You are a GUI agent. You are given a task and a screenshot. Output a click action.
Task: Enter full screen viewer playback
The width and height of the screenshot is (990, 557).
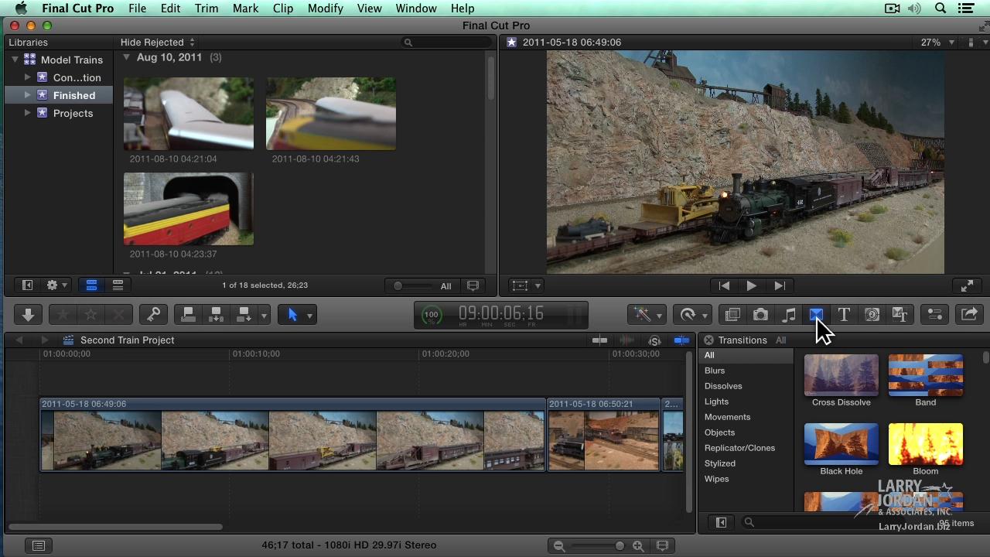[x=967, y=285]
